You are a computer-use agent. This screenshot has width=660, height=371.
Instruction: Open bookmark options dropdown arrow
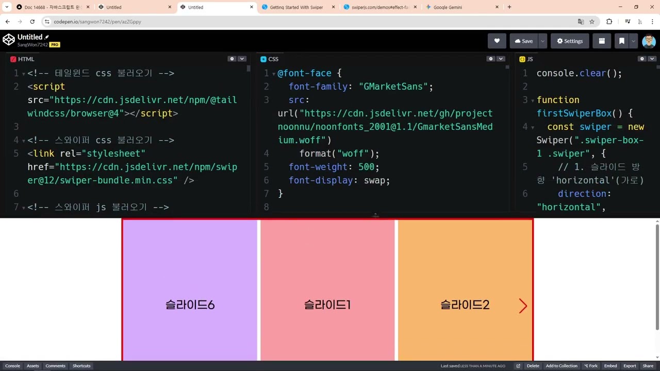[x=634, y=41]
